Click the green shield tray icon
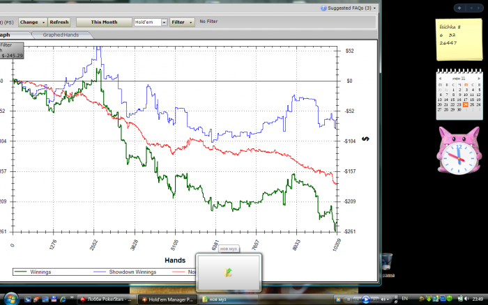 coord(449,299)
